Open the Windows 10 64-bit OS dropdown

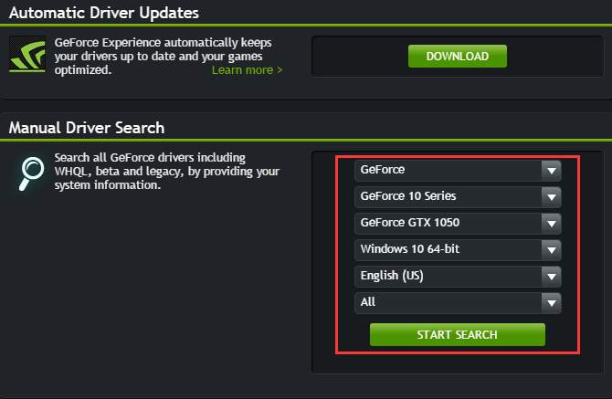click(458, 250)
